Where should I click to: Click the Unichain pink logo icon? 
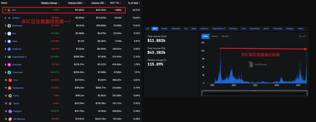coord(9,65)
